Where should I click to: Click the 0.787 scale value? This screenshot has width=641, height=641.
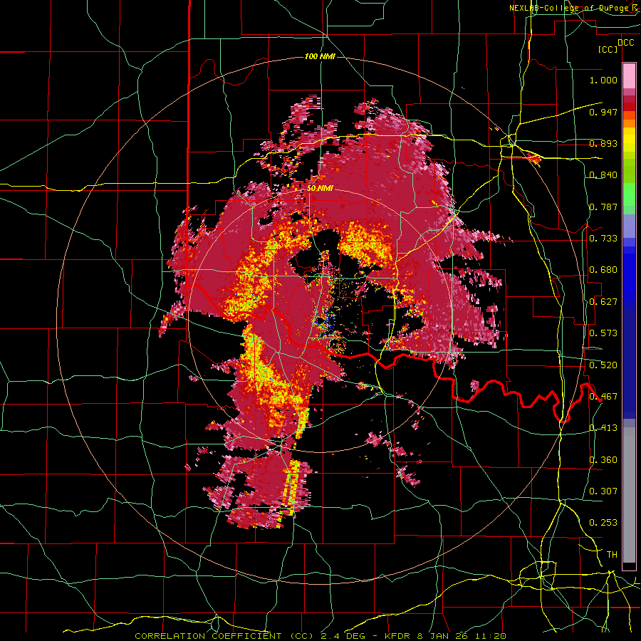[x=603, y=207]
